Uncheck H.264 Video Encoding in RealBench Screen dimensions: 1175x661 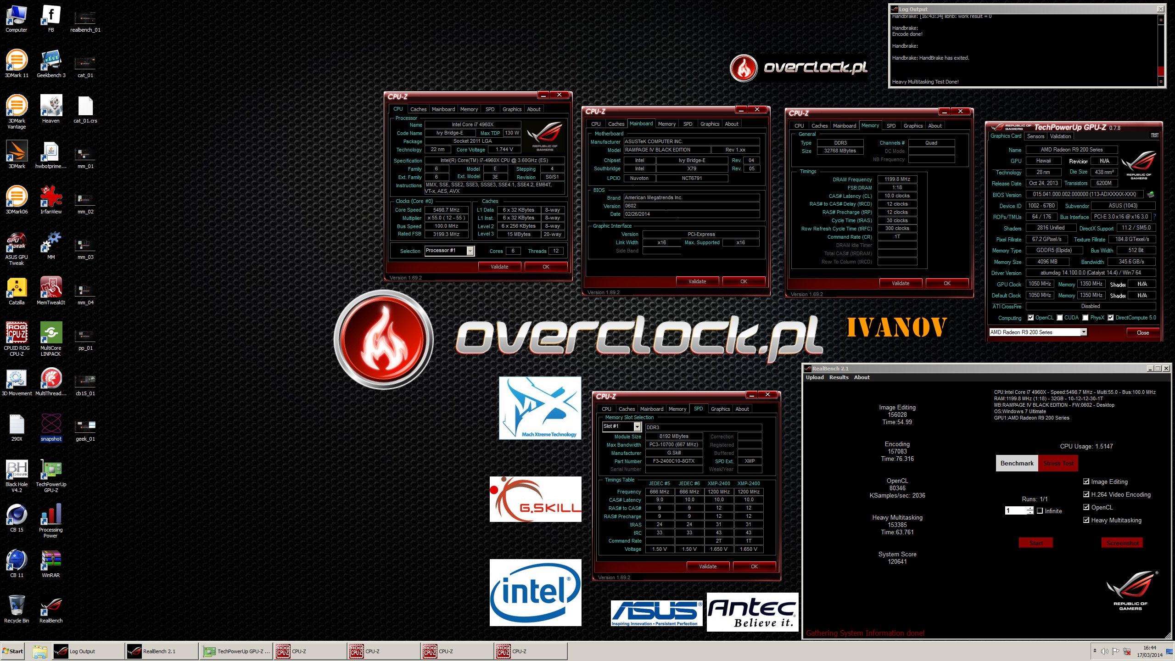click(1086, 494)
